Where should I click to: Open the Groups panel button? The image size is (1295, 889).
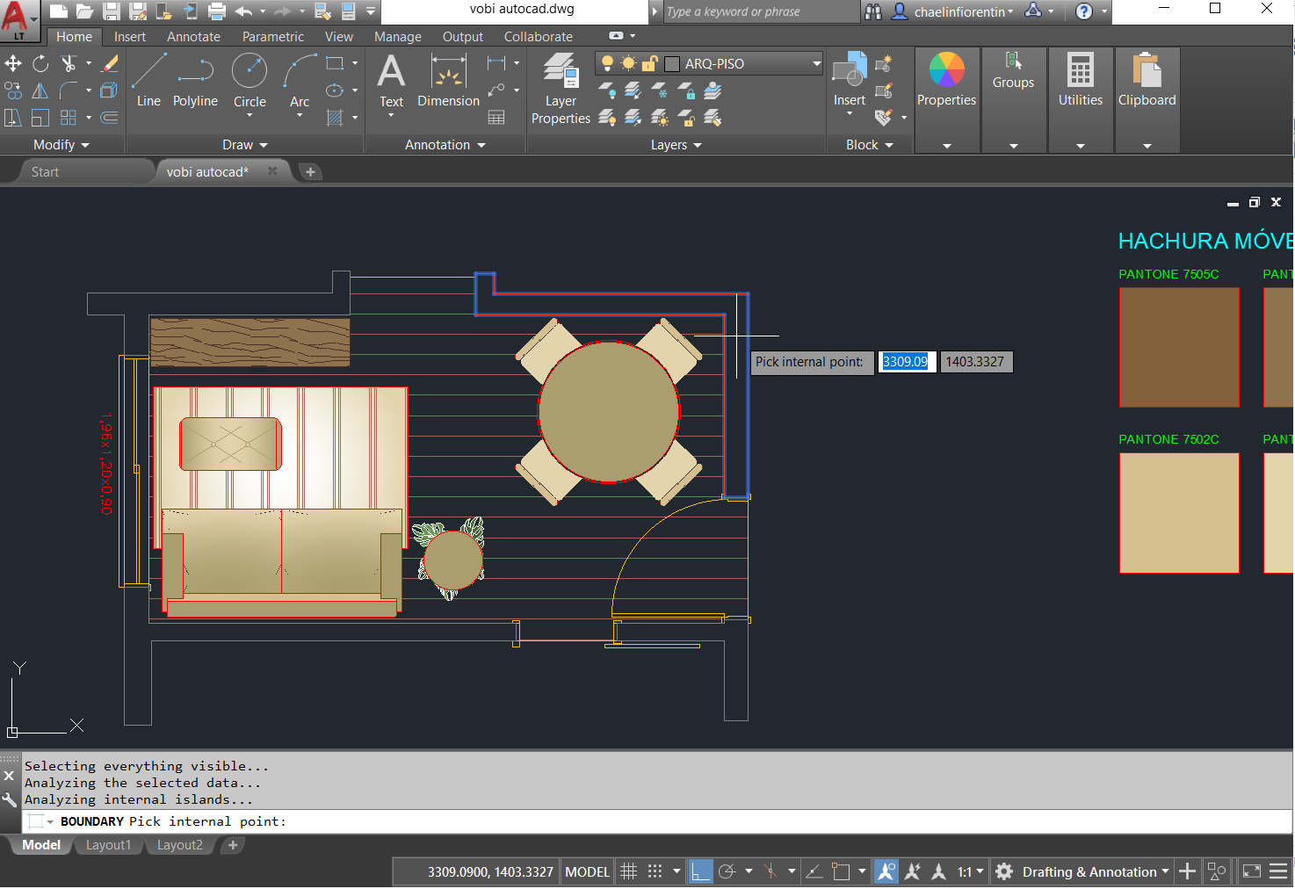(1014, 100)
